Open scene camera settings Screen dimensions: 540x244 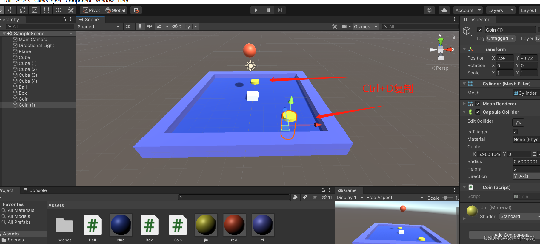[x=344, y=26]
